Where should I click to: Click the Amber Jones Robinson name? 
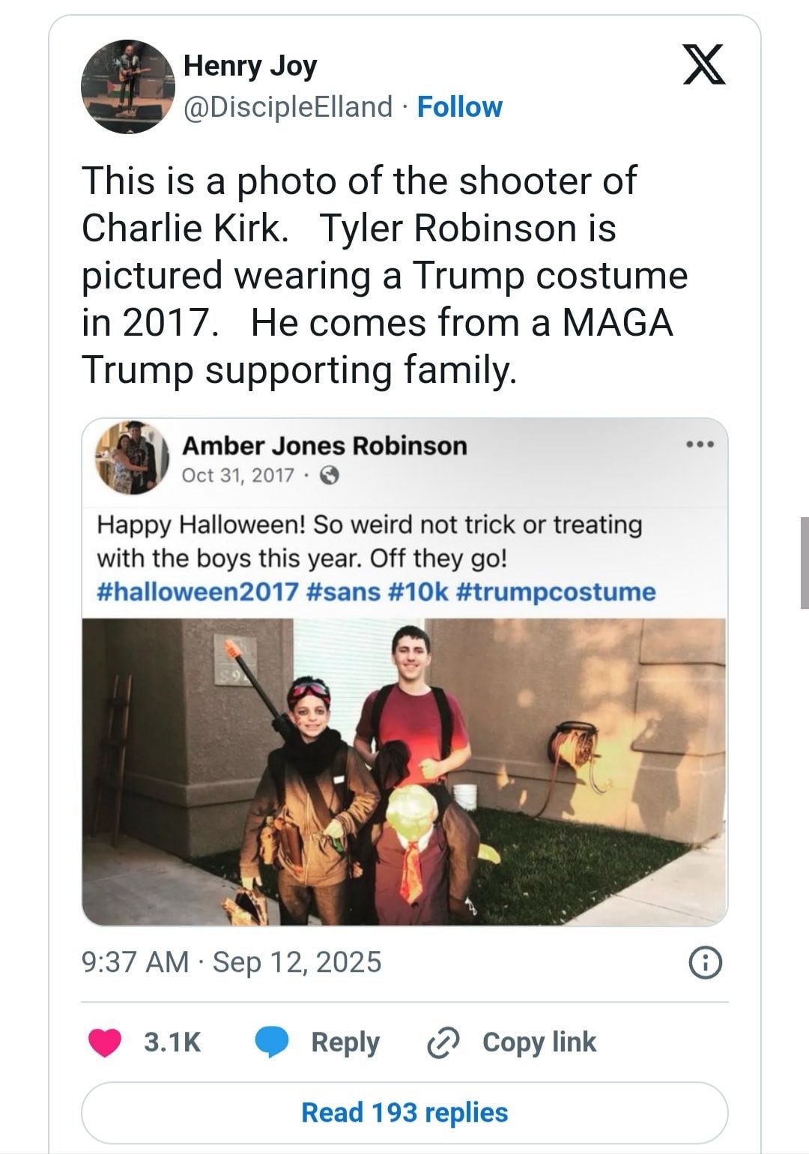pos(324,445)
